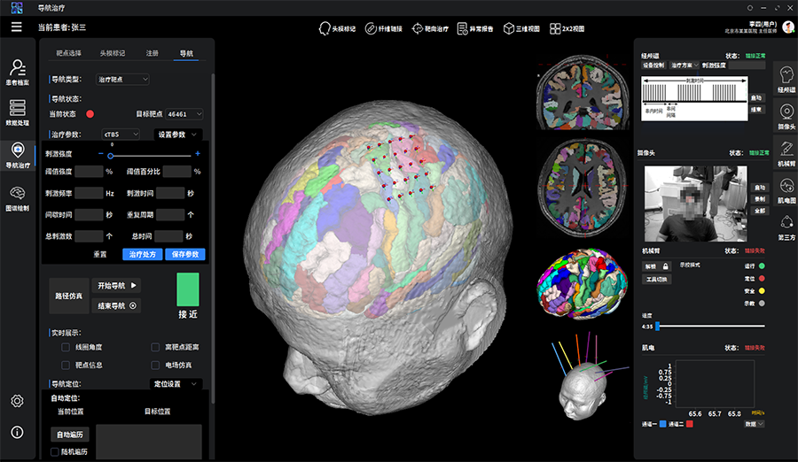Expand 设置参数 dropdown
This screenshot has width=798, height=462.
coord(177,135)
